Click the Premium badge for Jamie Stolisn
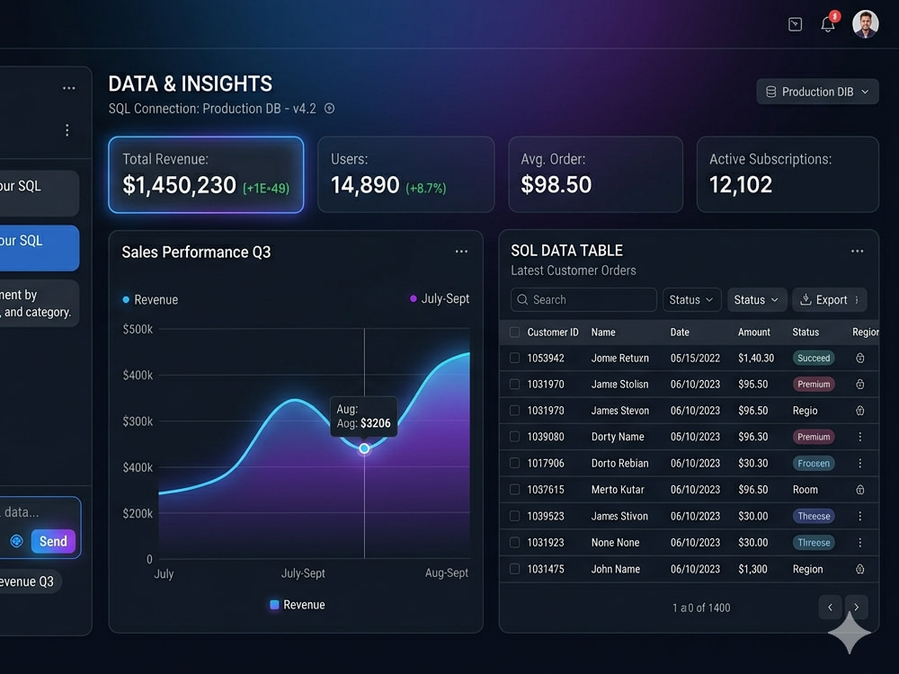This screenshot has height=674, width=899. pyautogui.click(x=814, y=385)
